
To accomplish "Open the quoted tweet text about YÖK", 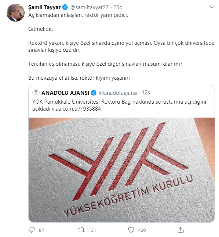I will pyautogui.click(x=119, y=105).
